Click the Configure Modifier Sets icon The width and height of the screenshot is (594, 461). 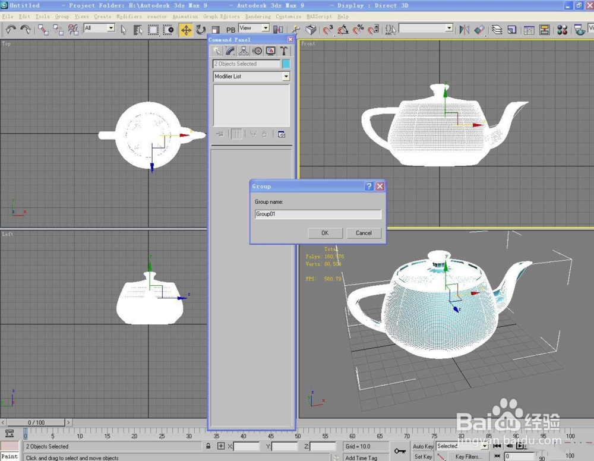282,134
